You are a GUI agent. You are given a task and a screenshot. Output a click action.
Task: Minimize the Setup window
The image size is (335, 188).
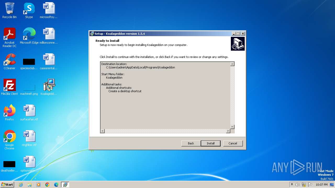pyautogui.click(x=233, y=34)
